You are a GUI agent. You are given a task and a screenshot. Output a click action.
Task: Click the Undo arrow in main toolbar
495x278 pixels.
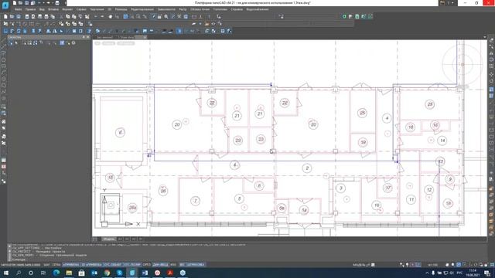coord(96,16)
